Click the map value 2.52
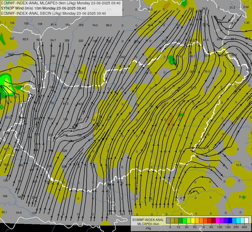The height and width of the screenshot is (232, 252). [x=246, y=7]
